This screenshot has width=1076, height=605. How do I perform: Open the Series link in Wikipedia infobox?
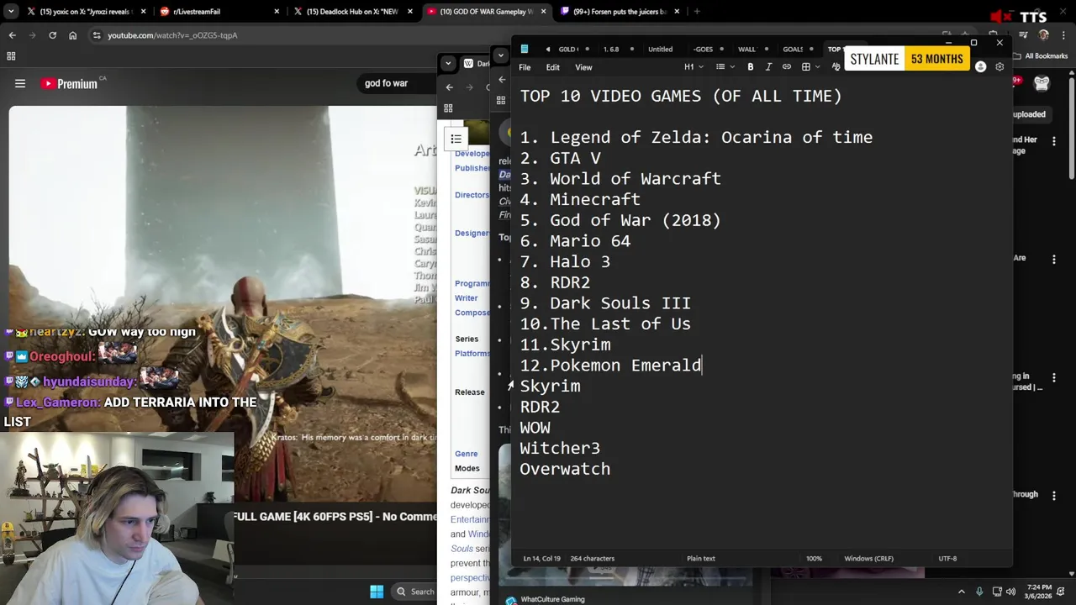tap(467, 339)
